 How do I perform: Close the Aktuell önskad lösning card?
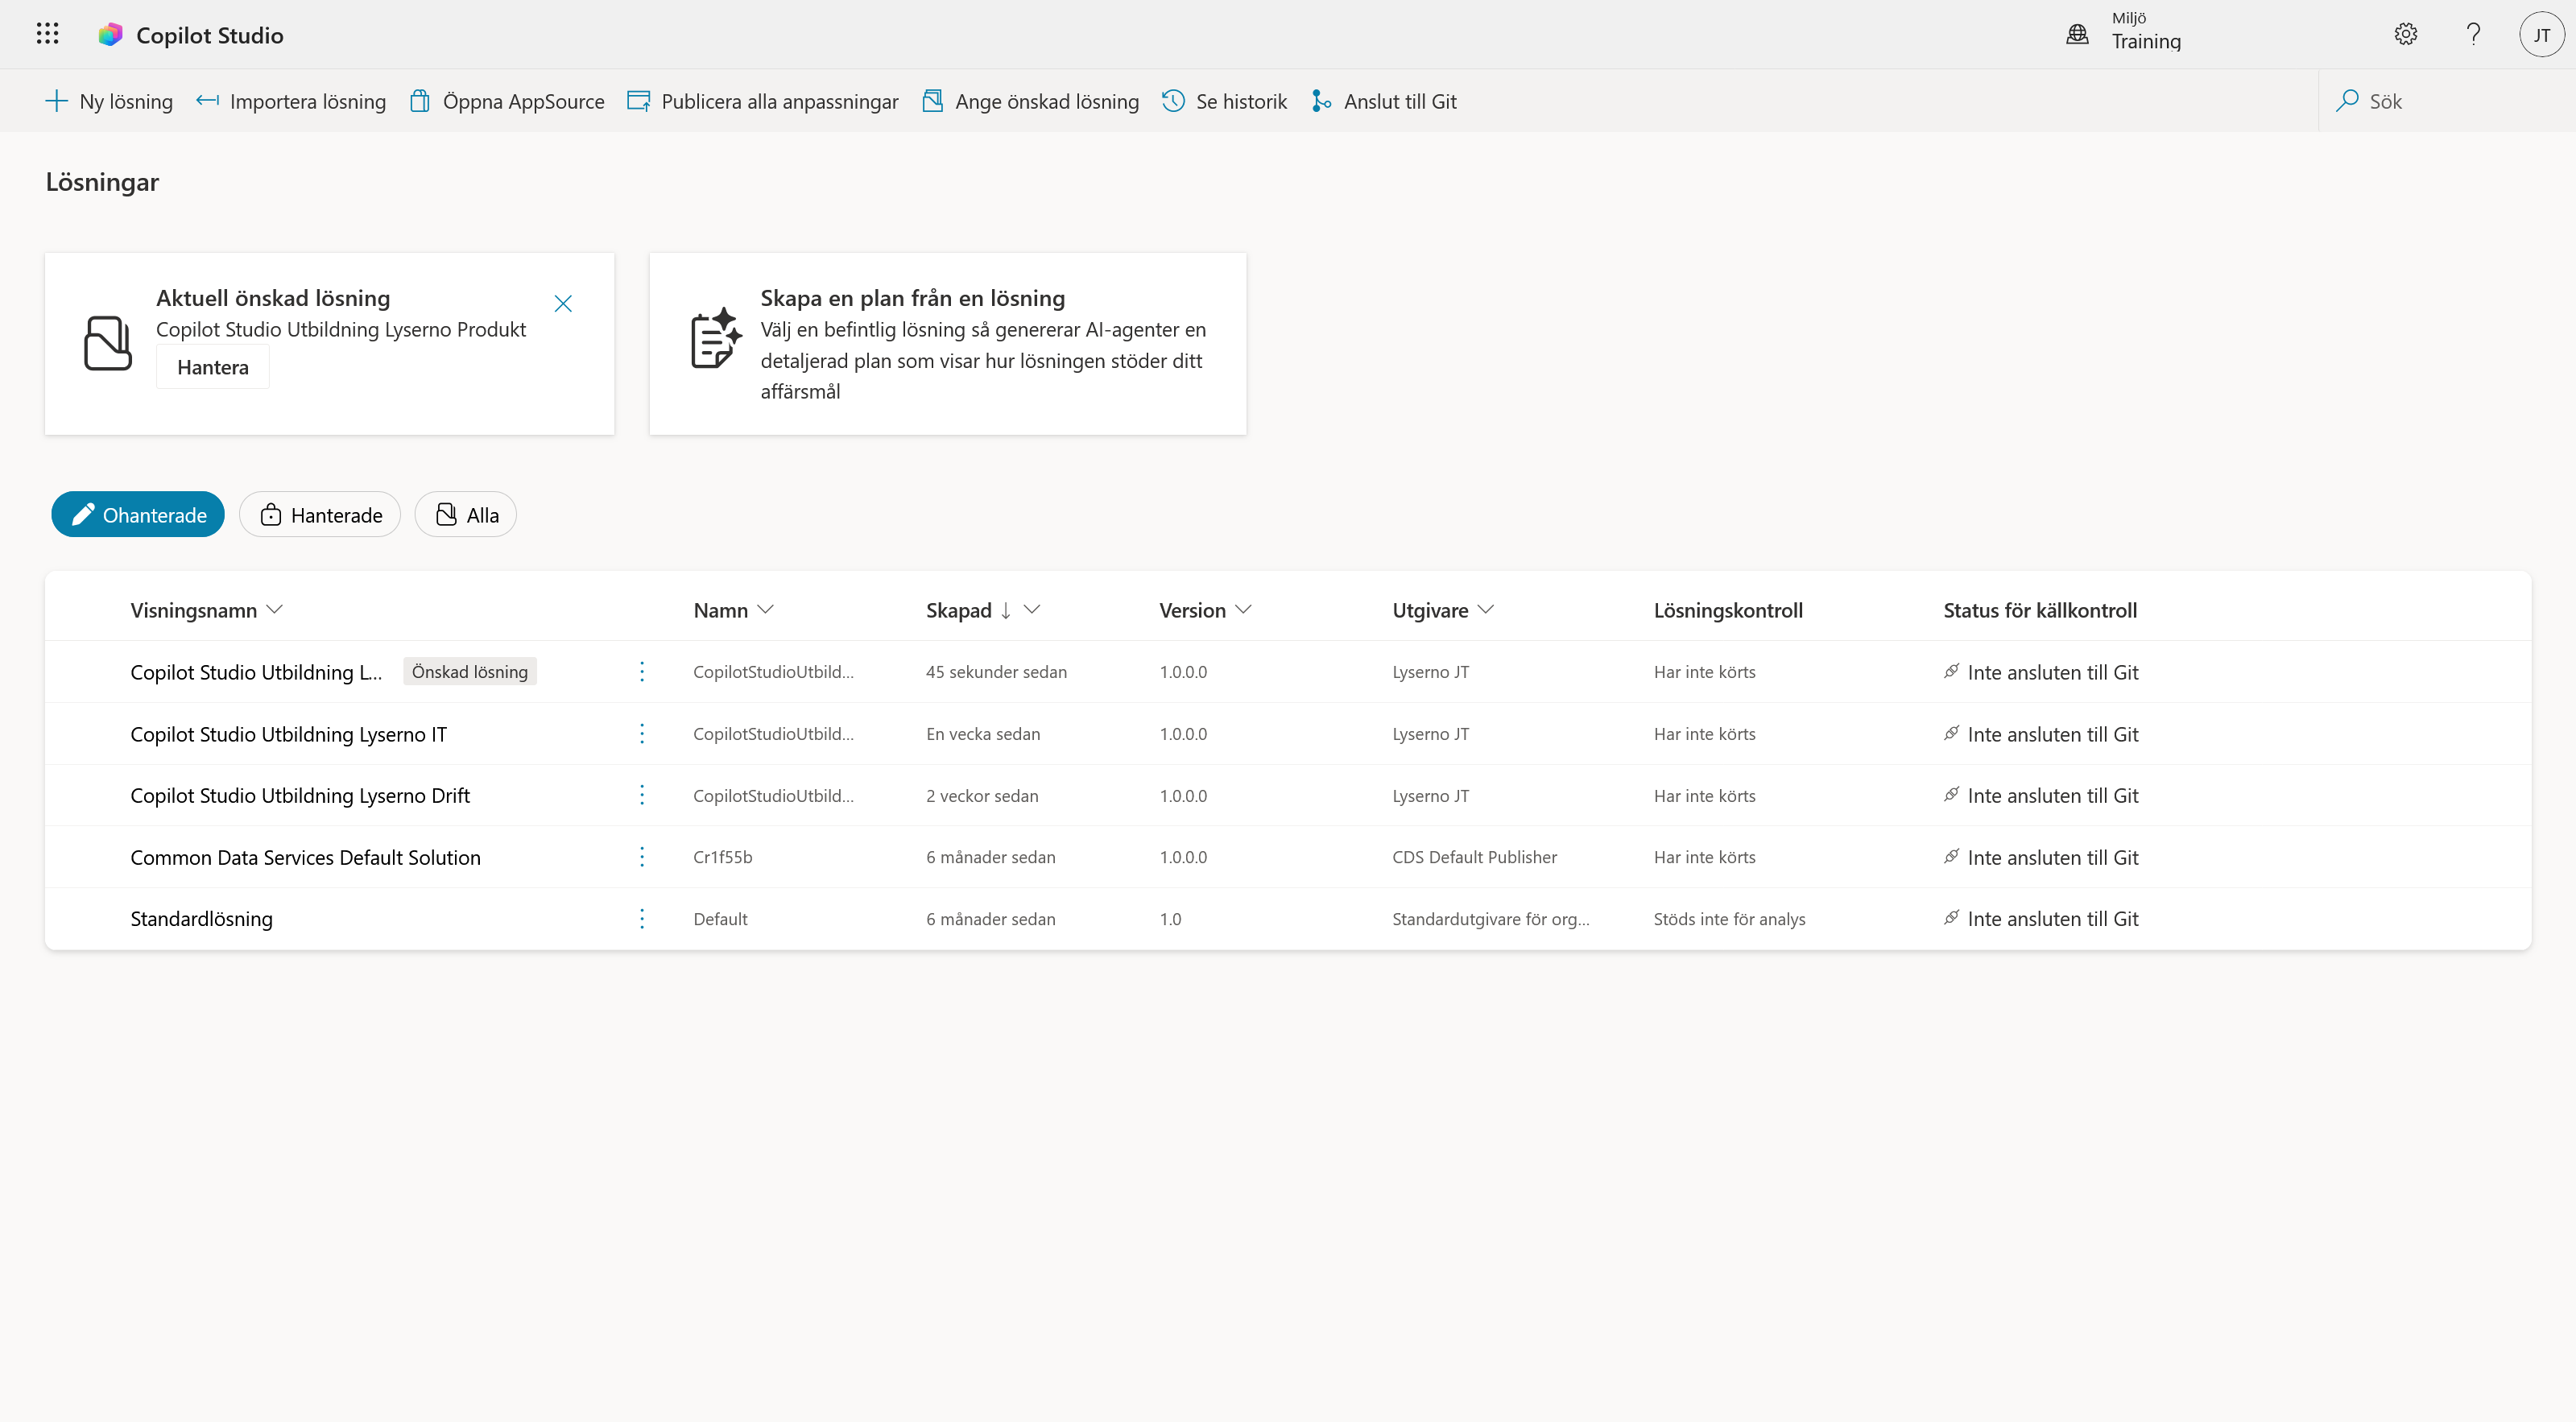click(563, 303)
